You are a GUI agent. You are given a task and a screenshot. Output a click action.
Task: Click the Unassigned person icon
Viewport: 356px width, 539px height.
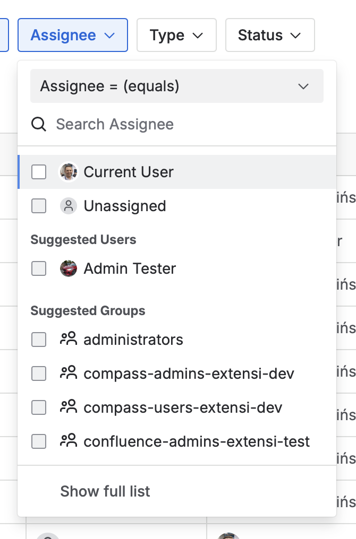pos(69,206)
